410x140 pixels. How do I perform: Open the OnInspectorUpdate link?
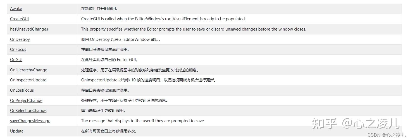click(x=28, y=80)
